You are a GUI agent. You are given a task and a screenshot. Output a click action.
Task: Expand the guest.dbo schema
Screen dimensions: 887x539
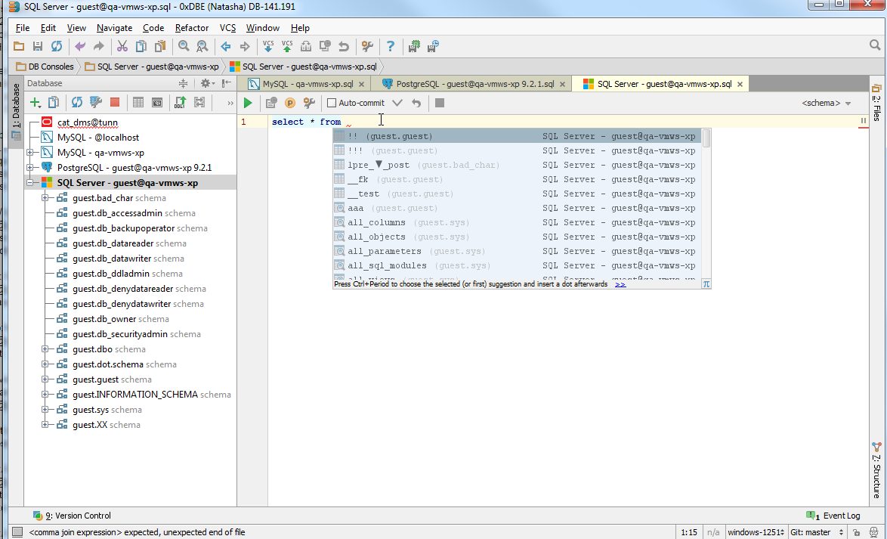pyautogui.click(x=45, y=349)
